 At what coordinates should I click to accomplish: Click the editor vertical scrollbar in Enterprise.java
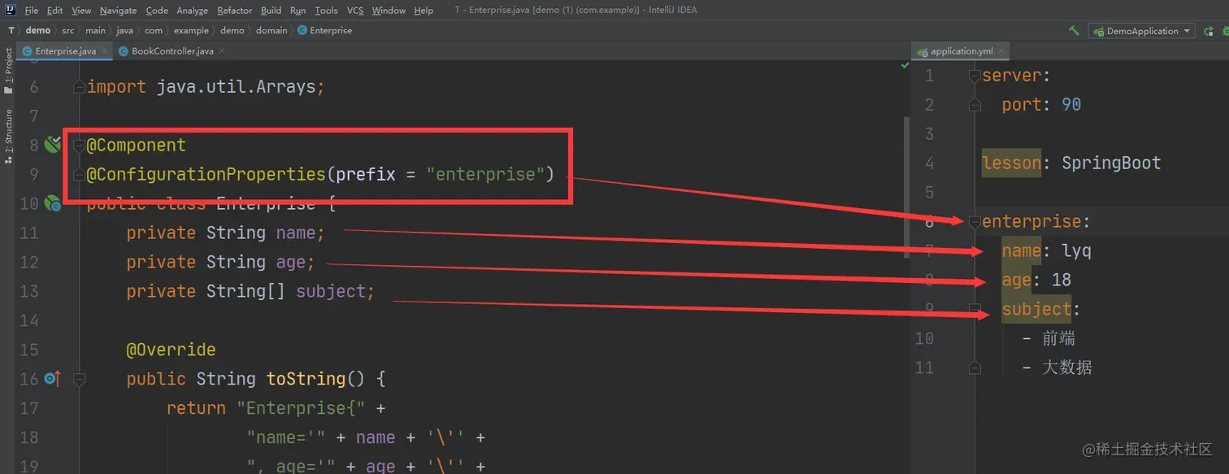(906, 187)
